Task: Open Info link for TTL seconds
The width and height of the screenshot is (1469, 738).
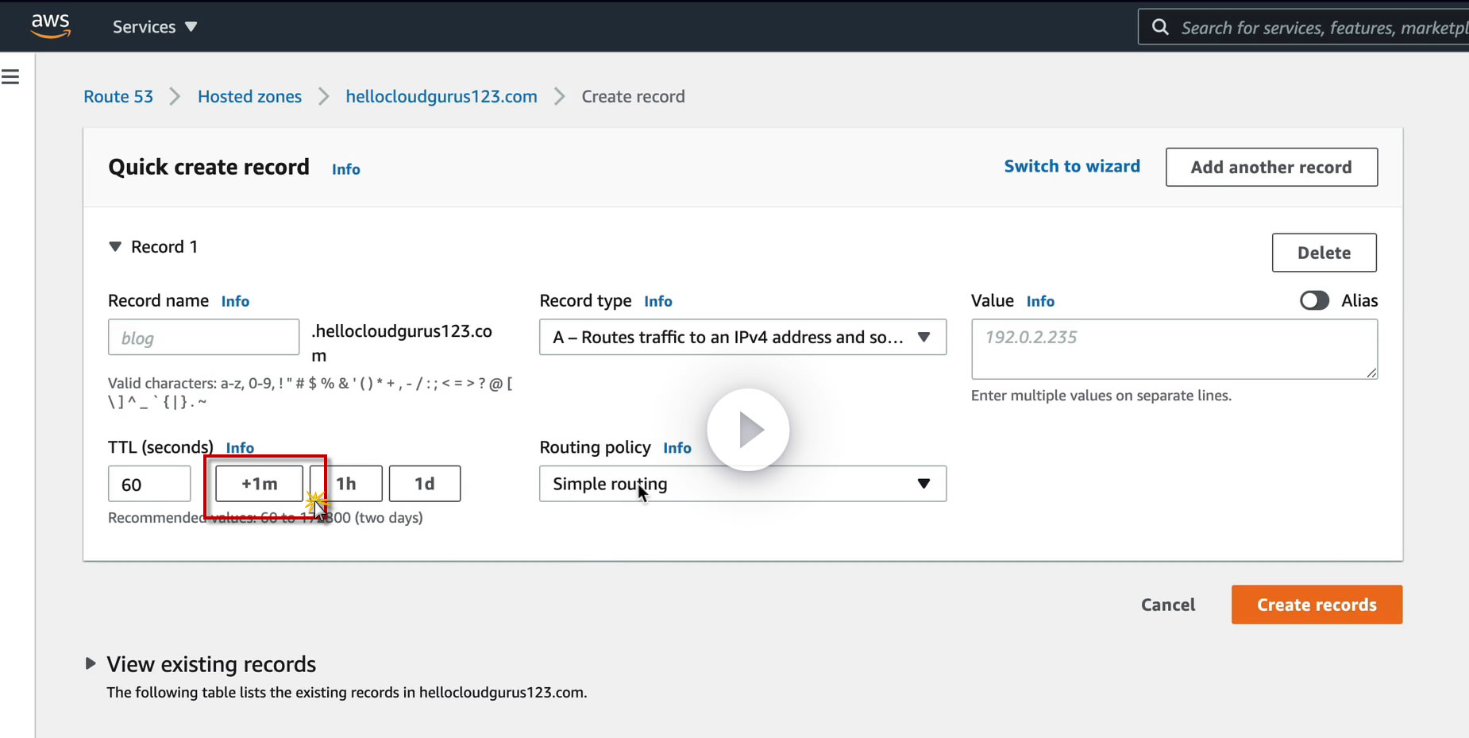Action: (x=240, y=448)
